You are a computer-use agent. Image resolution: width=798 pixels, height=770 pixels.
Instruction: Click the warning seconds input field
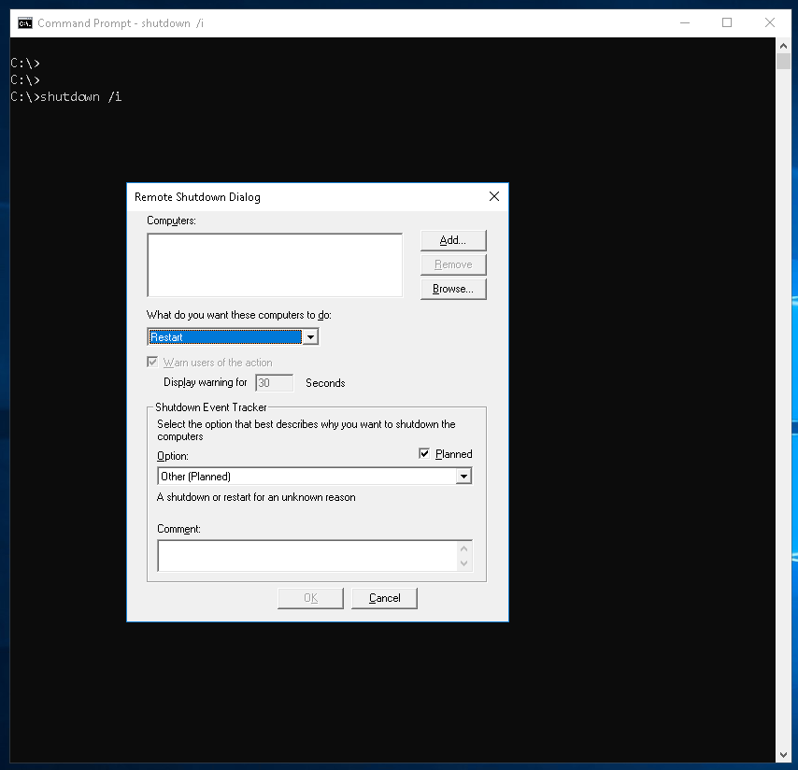coord(275,383)
